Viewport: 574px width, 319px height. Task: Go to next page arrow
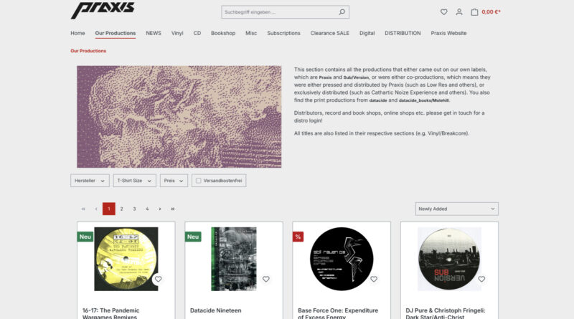point(160,209)
